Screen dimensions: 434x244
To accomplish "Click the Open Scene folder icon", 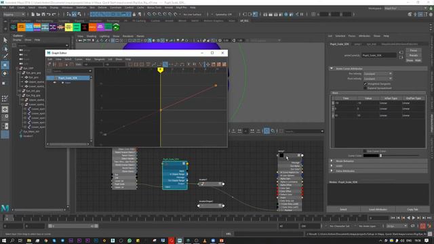I will 38,14.
